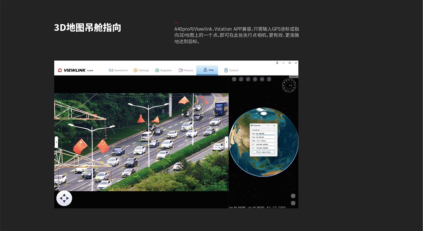Click the compass dial on the map
This screenshot has width=423, height=231.
tap(289, 85)
